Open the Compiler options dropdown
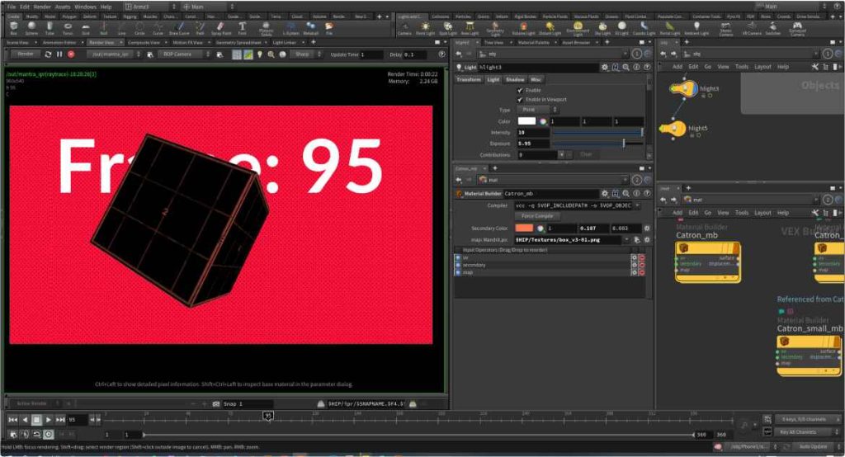The height and width of the screenshot is (457, 845). (x=637, y=205)
